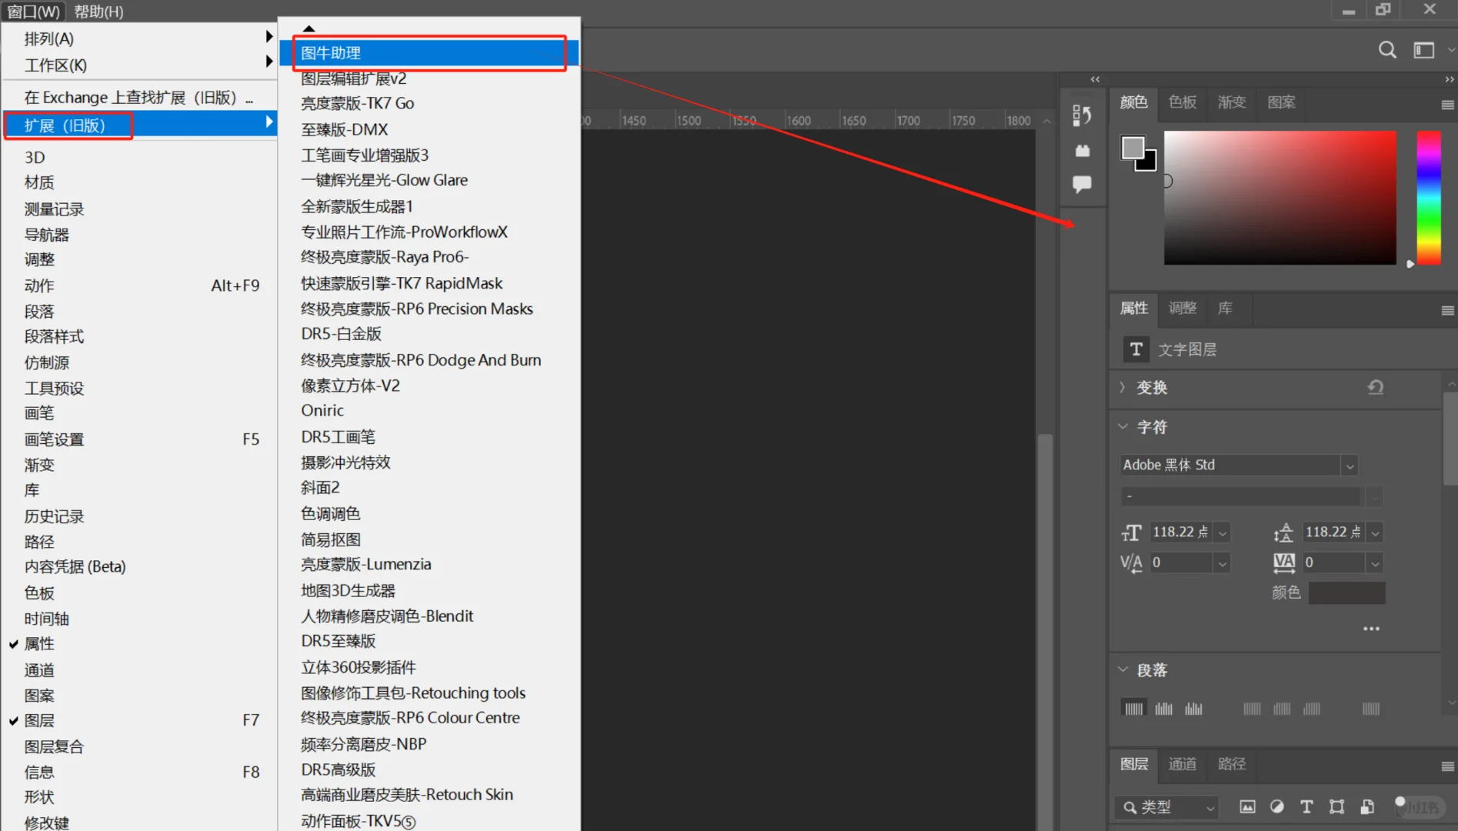Open the Layers panel hamburger menu
This screenshot has height=831, width=1458.
[1447, 766]
